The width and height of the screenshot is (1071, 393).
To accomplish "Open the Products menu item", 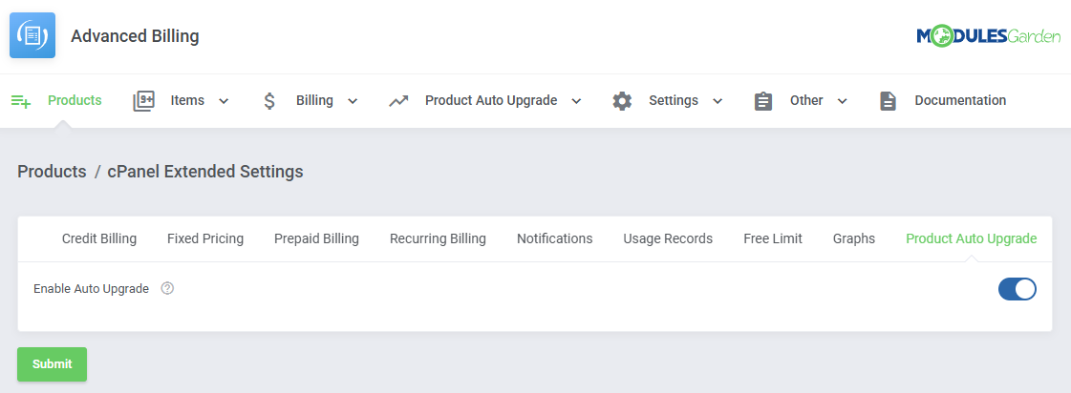I will click(75, 100).
